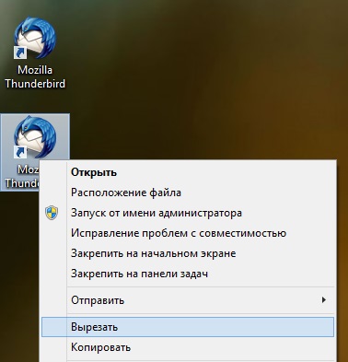Select Закрепить на начальном экране
Image resolution: width=348 pixels, height=362 pixels.
pos(188,253)
